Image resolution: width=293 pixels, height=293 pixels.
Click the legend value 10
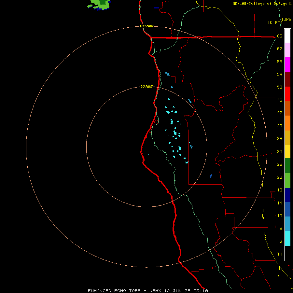pyautogui.click(x=280, y=216)
